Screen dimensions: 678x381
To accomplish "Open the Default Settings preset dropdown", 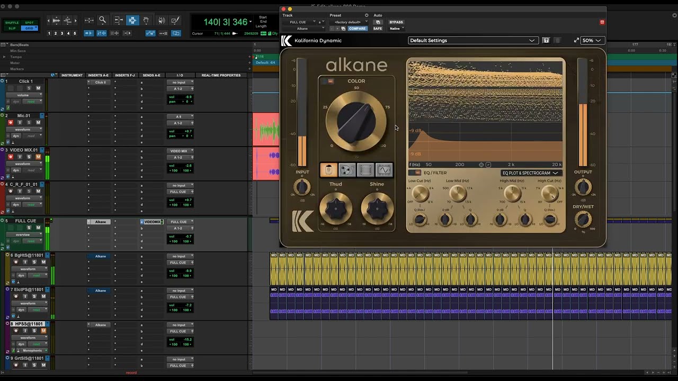I will pos(472,40).
